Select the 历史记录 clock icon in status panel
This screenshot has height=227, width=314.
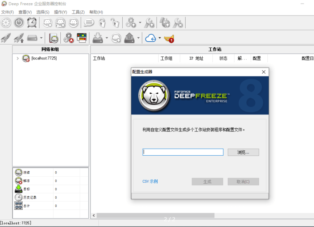pyautogui.click(x=18, y=197)
